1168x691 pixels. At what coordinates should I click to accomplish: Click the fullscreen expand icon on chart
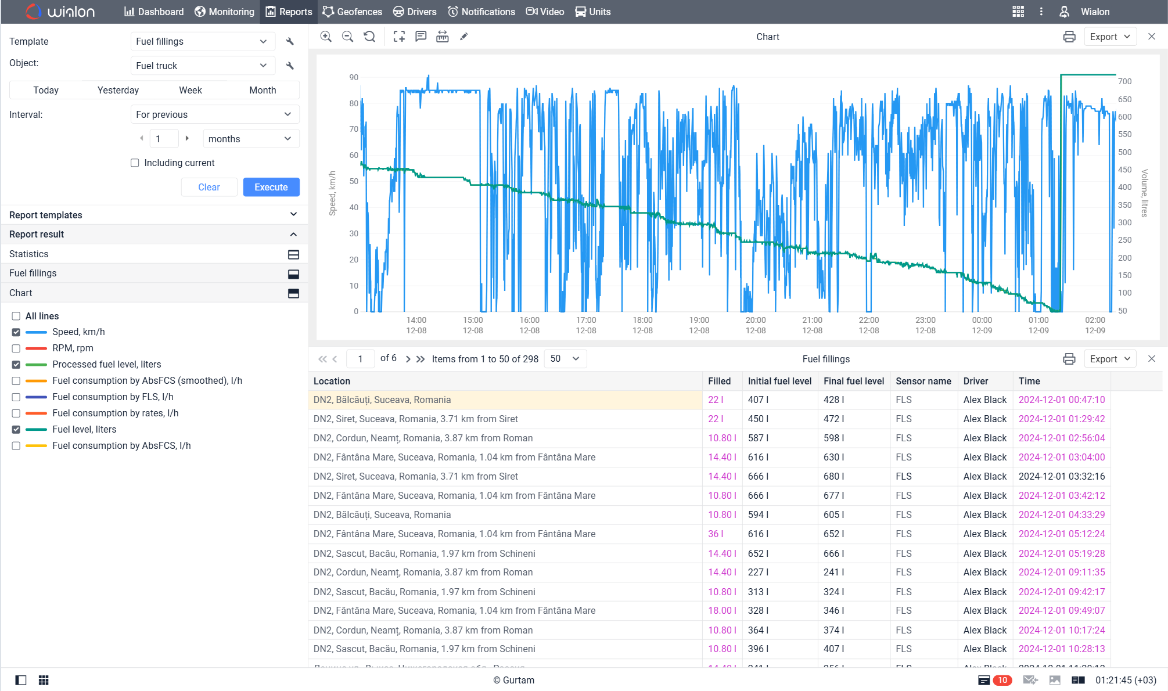point(398,36)
